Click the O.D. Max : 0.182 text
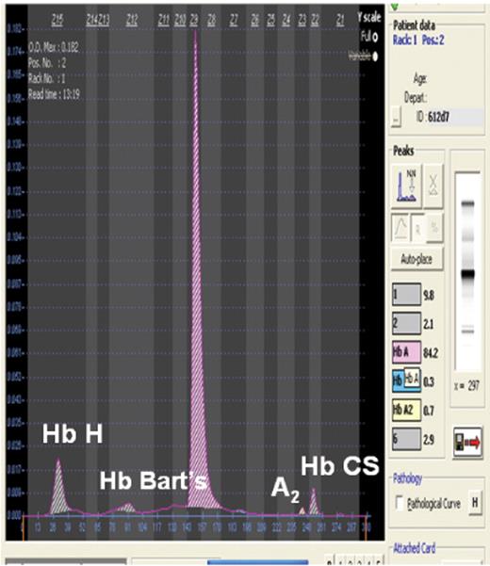This screenshot has width=490, height=566. 54,47
